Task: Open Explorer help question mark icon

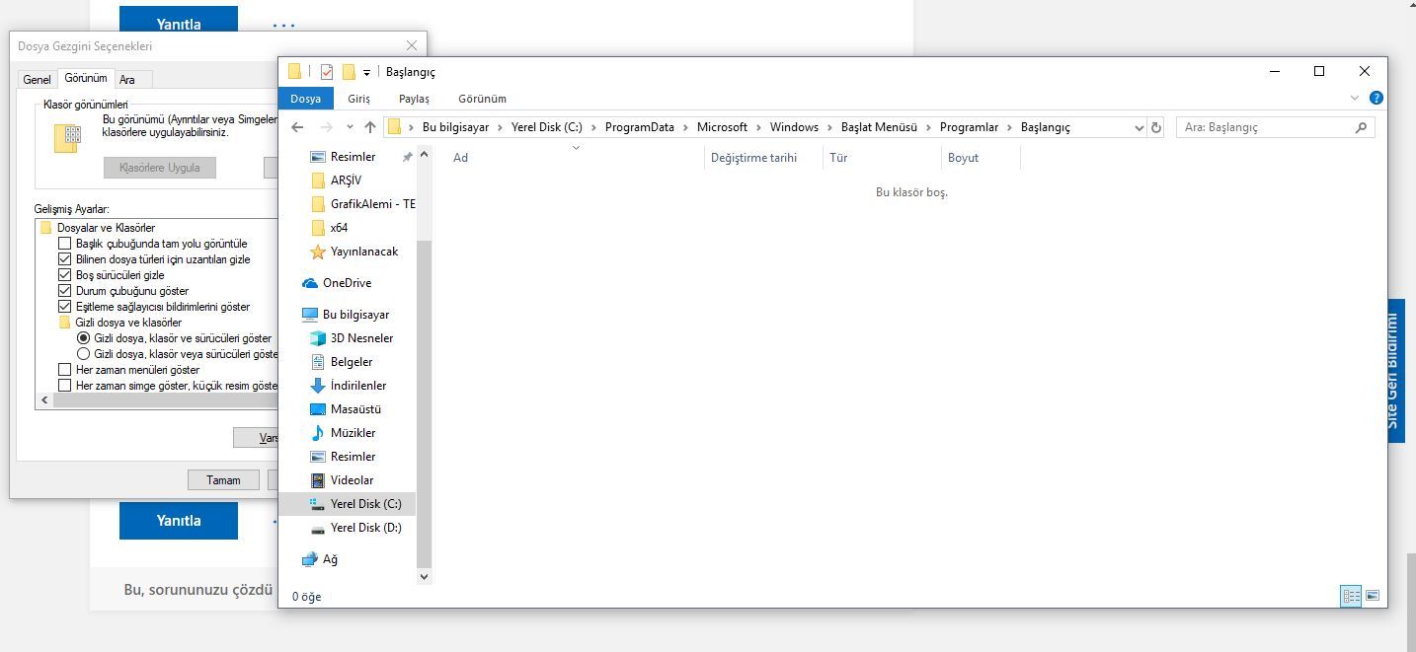Action: 1377,99
